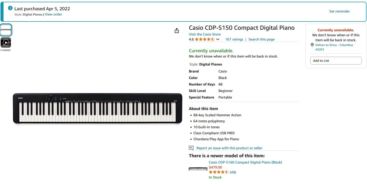Screen dimensions: 367x184
Task: Click the 4.6 star rating icons
Action: coord(204,39)
